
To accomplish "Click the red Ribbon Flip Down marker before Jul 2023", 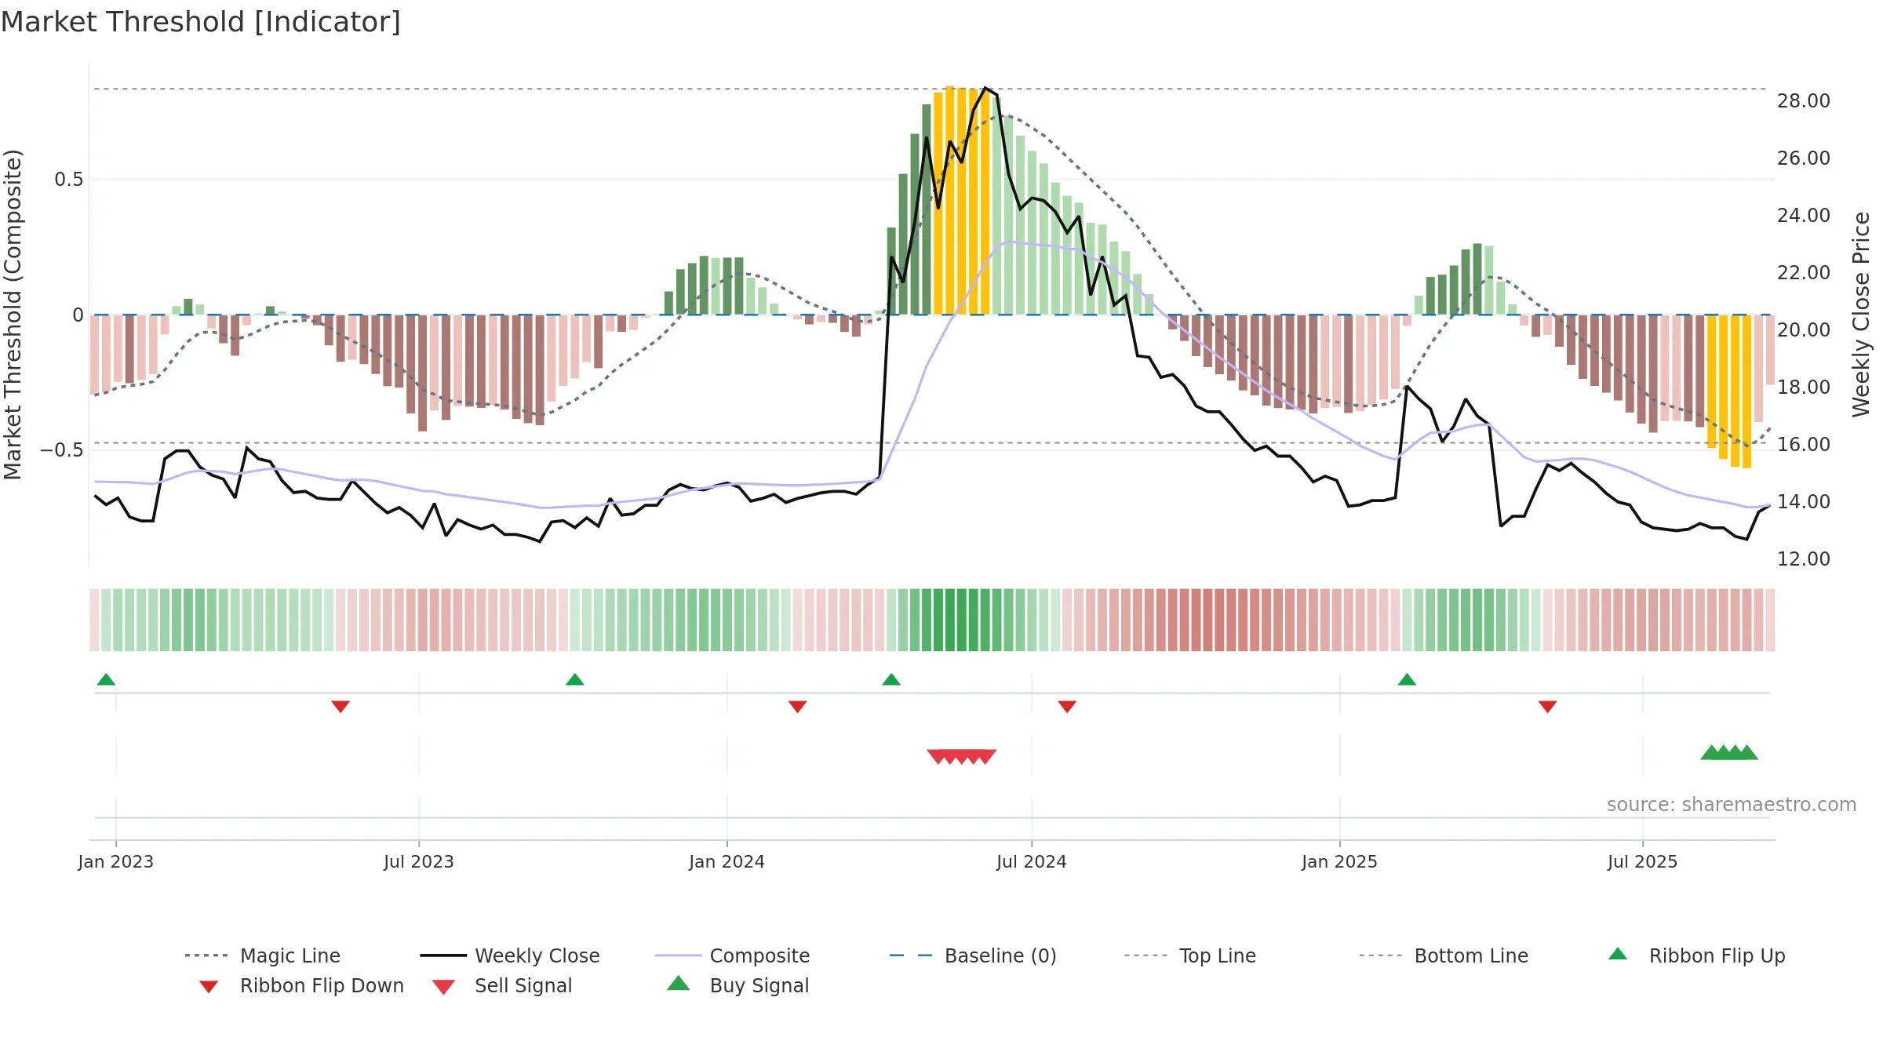I will pyautogui.click(x=341, y=707).
